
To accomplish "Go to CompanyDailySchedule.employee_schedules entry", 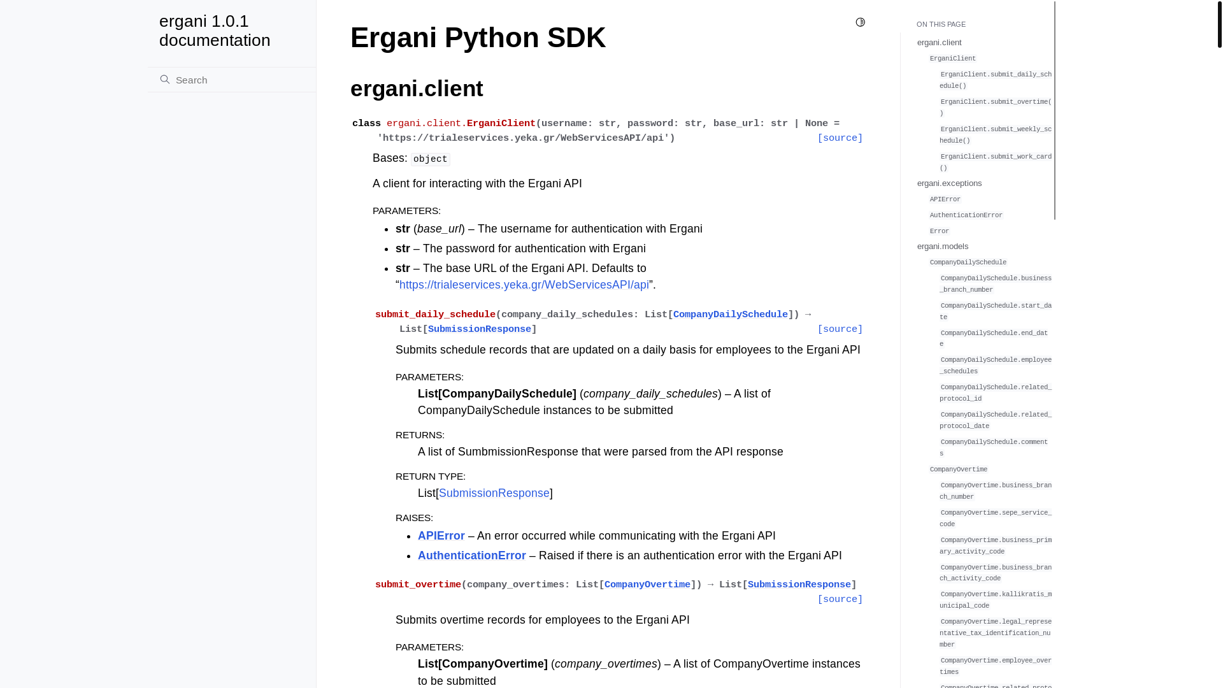I will pyautogui.click(x=996, y=366).
